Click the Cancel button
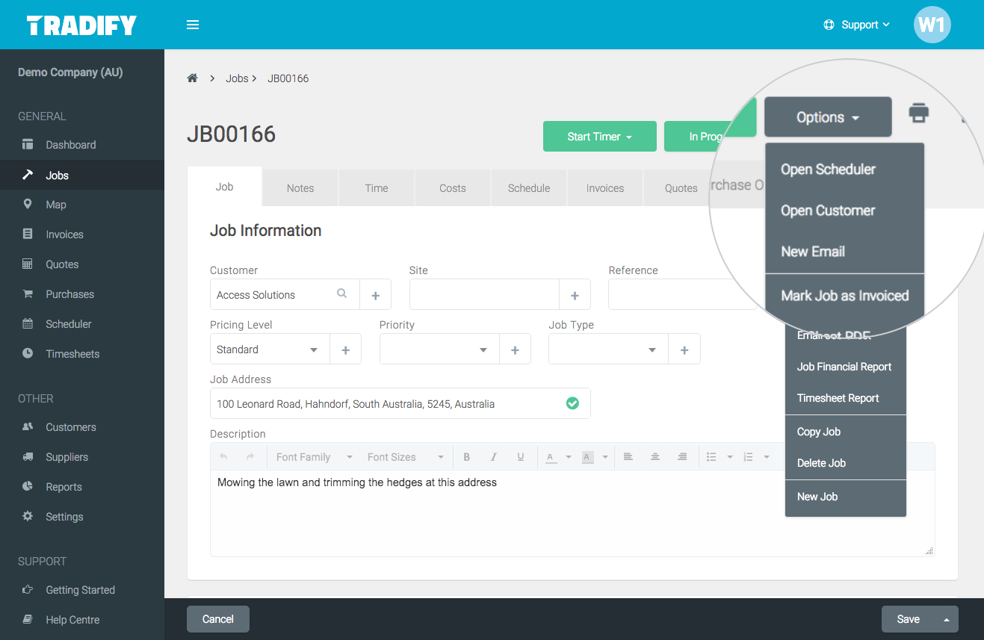The width and height of the screenshot is (984, 640). [x=218, y=619]
